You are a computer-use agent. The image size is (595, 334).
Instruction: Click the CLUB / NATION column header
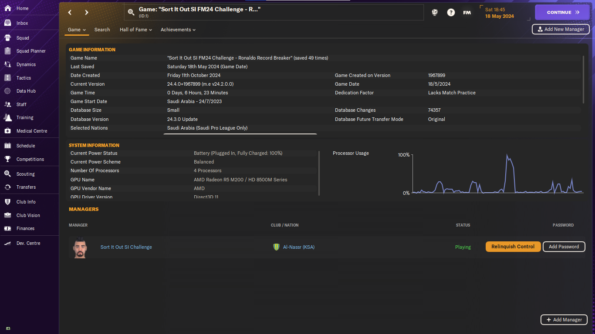tap(285, 225)
